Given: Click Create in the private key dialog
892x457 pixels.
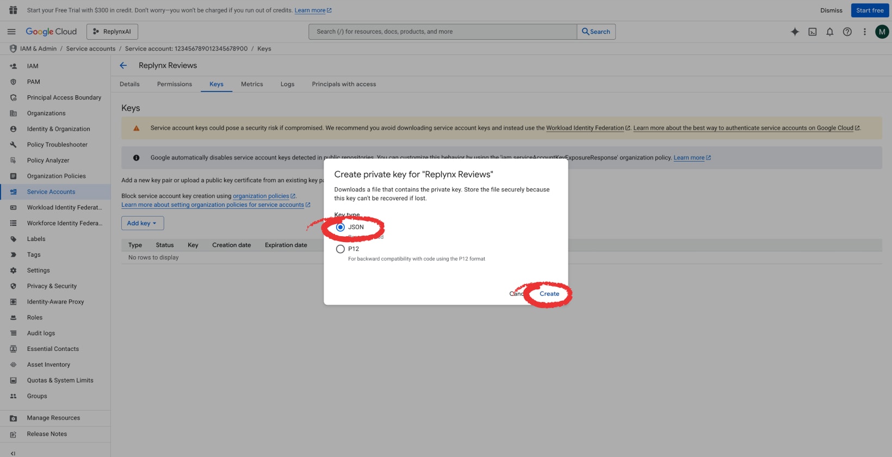Looking at the screenshot, I should click(x=549, y=294).
